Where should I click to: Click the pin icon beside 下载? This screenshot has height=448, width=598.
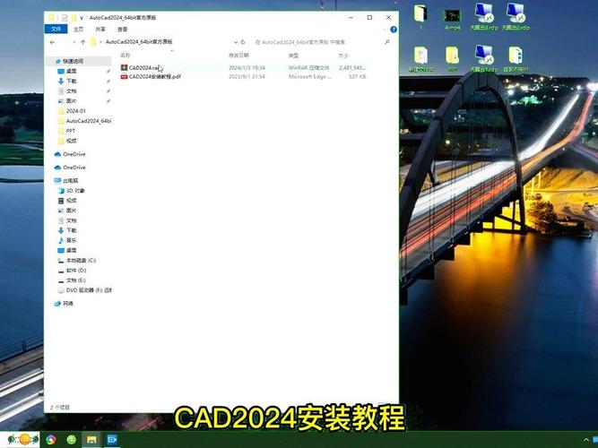pos(108,82)
